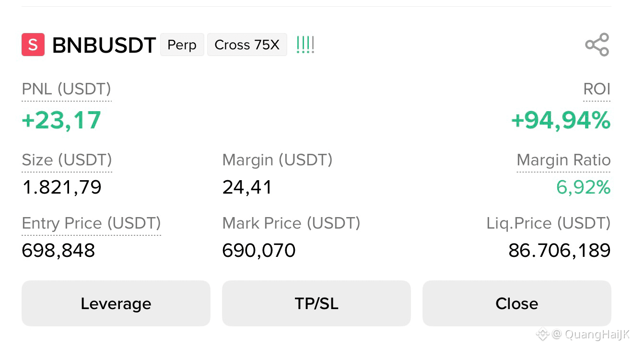The height and width of the screenshot is (346, 633).
Task: Show PNL (USDT) label explanation
Action: (67, 90)
